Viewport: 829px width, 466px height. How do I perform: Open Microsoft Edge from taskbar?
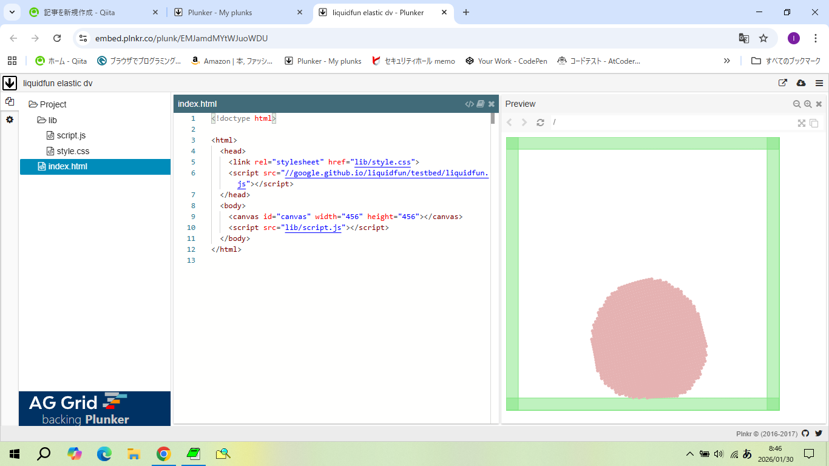point(104,453)
